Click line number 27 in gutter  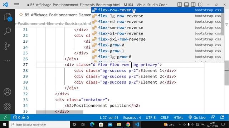(x=25, y=65)
